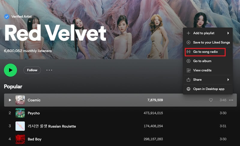
Task: Click the 3:45 duration of Cosmic
Action: pos(223,100)
